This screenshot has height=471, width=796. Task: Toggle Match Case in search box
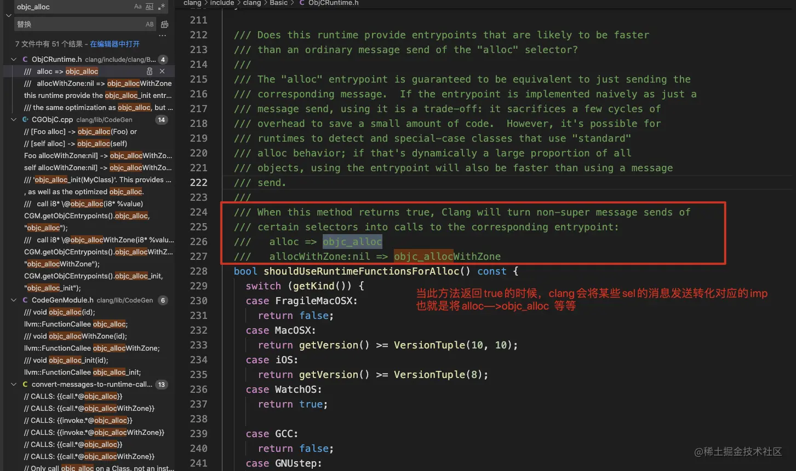point(138,7)
